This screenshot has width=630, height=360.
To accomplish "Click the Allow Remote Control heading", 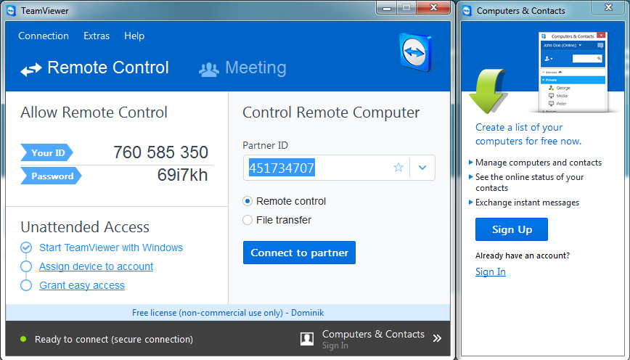I will tap(94, 112).
